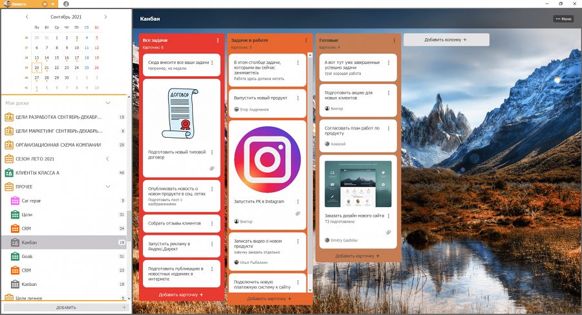Collapse the "Мои доски" section
582x315 pixels.
(x=108, y=103)
